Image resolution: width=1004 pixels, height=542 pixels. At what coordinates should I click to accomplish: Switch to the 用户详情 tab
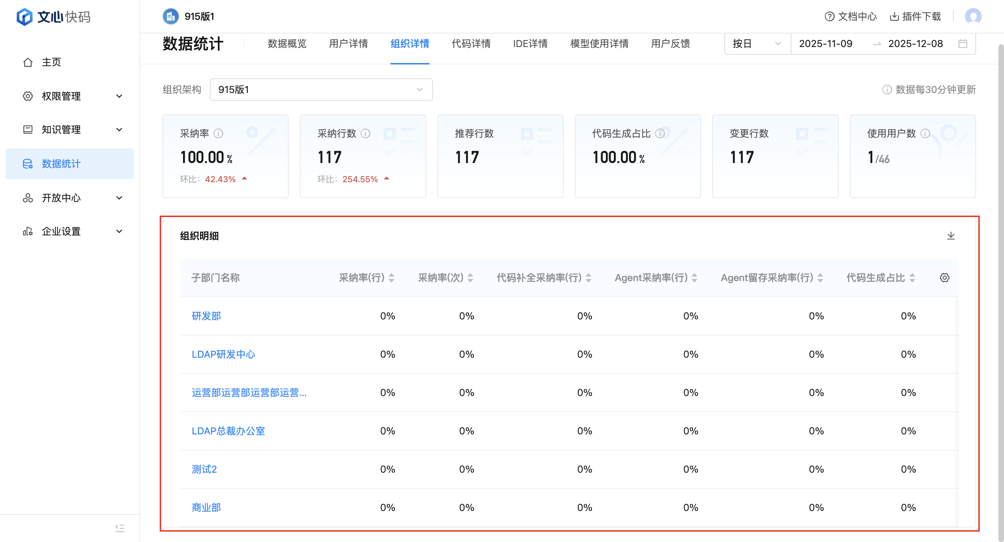[x=348, y=44]
